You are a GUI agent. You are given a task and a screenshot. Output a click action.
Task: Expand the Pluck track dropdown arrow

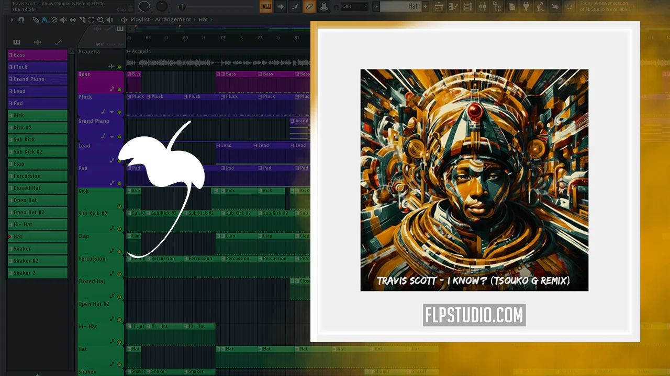111,112
